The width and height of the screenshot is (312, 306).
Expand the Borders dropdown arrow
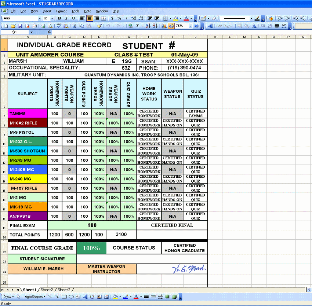(170, 18)
